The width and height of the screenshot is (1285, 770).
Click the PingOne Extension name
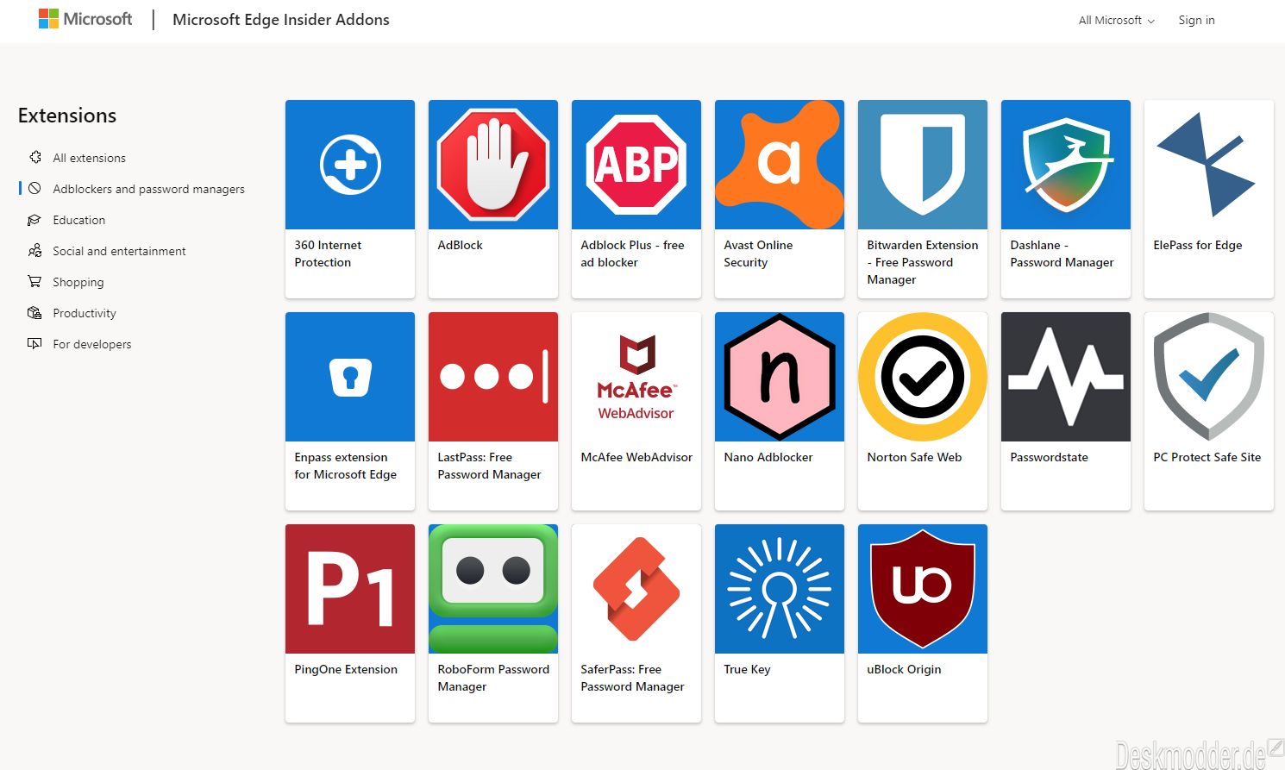pyautogui.click(x=346, y=669)
